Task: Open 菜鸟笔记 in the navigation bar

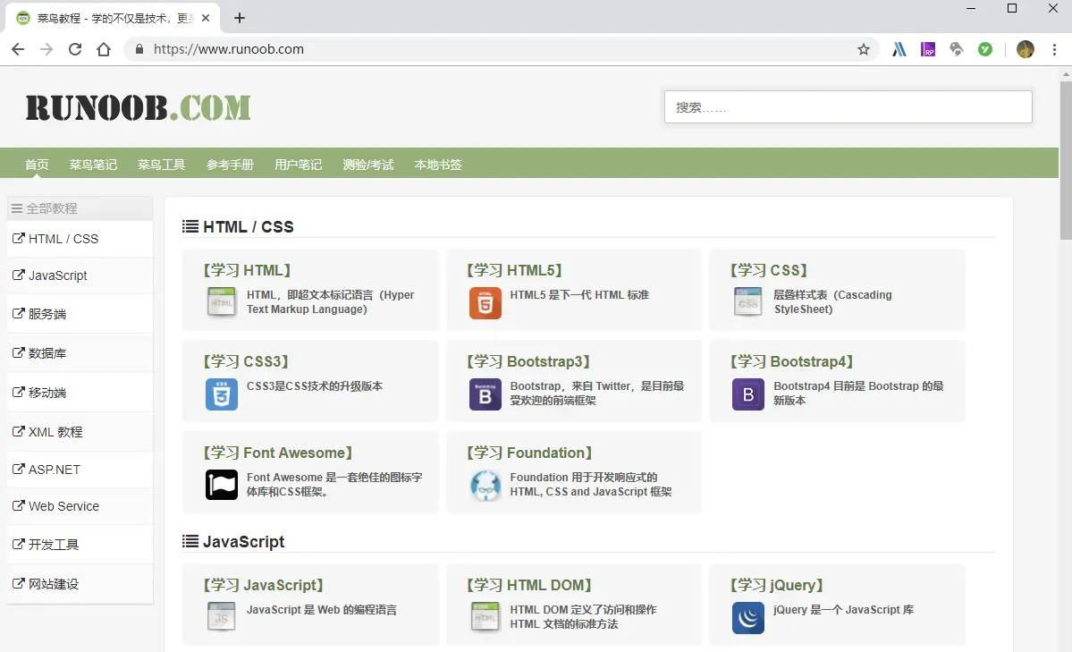Action: coord(93,165)
